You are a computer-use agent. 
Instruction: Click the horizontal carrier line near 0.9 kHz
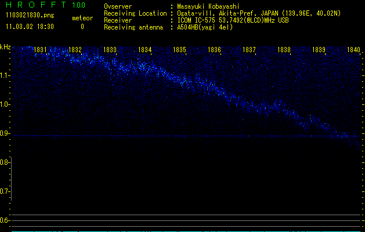(186, 136)
